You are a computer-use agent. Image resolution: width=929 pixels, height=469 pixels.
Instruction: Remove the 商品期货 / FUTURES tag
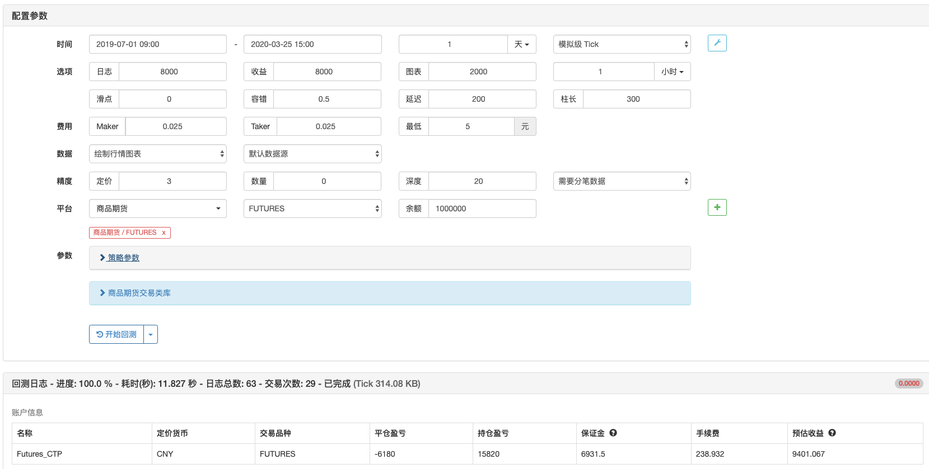pos(164,233)
